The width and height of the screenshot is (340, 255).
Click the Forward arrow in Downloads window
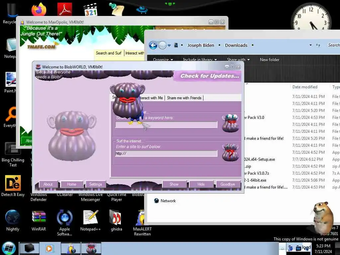click(162, 45)
